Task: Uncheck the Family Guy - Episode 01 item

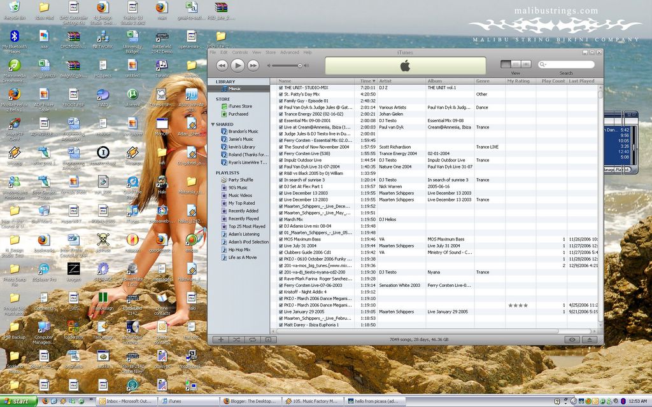Action: pos(281,101)
